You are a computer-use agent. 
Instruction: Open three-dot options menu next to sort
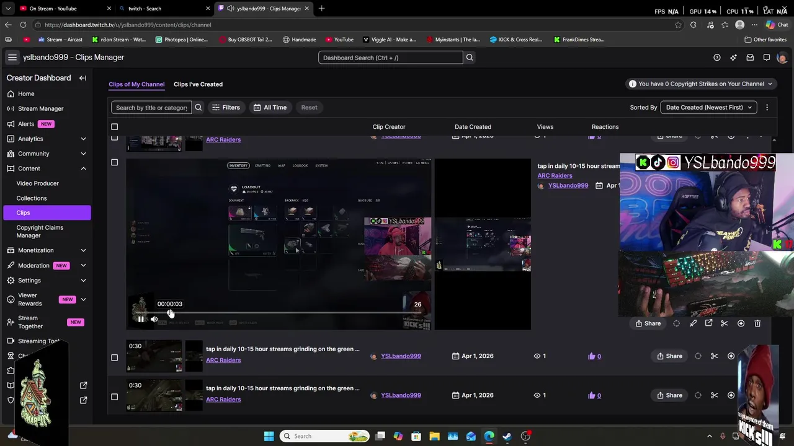[767, 107]
